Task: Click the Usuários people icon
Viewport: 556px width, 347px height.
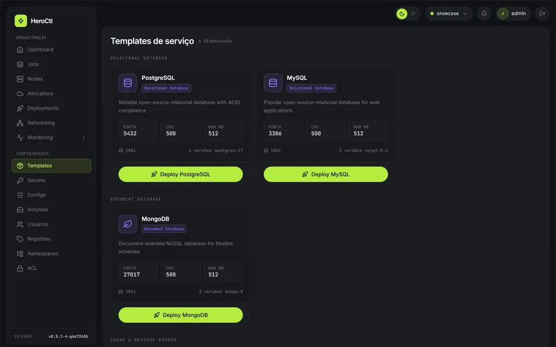Action: pos(20,224)
